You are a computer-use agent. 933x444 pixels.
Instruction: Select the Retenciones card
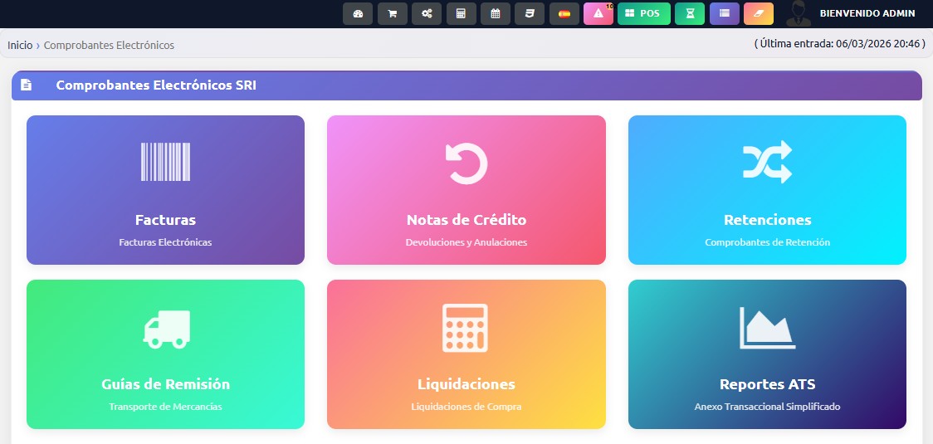[x=767, y=190]
